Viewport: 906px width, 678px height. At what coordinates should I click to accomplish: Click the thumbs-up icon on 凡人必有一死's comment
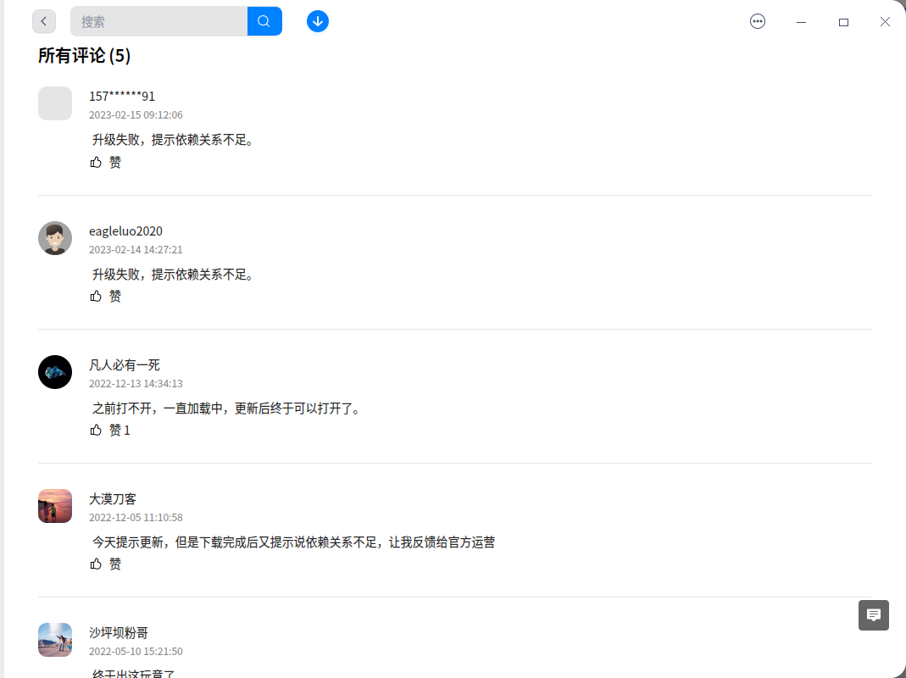pos(96,430)
